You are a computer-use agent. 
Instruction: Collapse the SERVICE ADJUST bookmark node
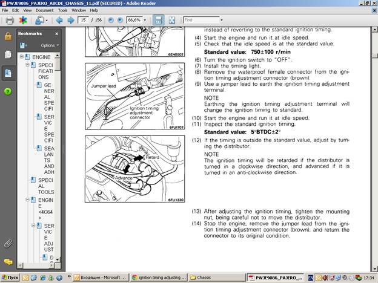[x=33, y=226]
